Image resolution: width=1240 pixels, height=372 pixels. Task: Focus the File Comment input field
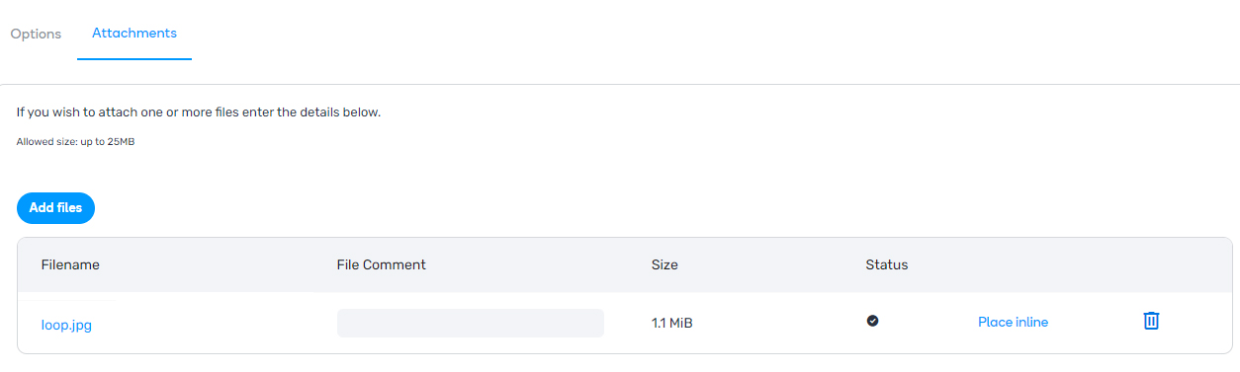tap(471, 323)
